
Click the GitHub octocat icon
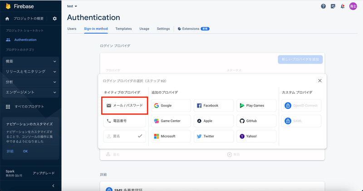pos(242,121)
